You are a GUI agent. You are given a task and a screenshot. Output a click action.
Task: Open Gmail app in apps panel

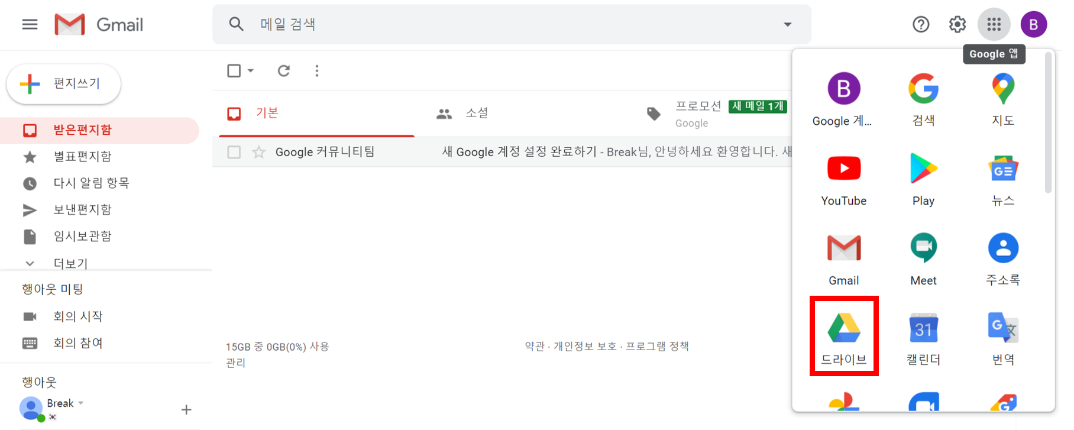[x=843, y=259]
